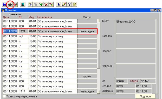The width and height of the screenshot is (162, 99).
Task: Click утвержден status in row 1114
Action: pos(87,91)
